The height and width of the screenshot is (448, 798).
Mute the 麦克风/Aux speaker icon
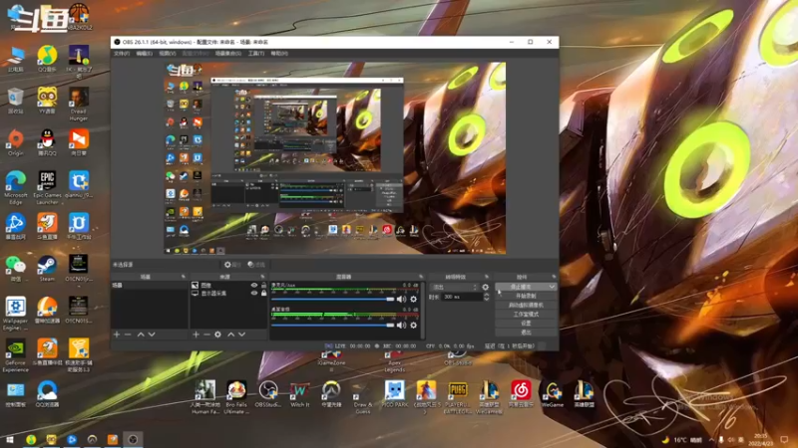(x=401, y=300)
